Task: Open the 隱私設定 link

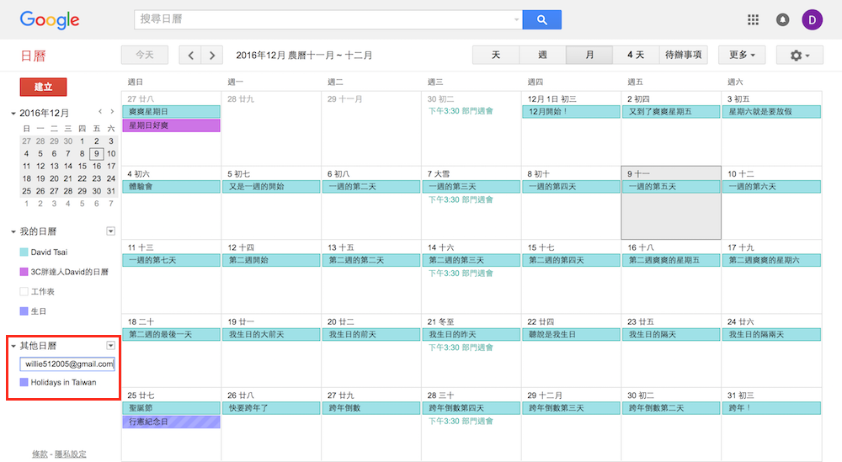Action: tap(70, 454)
